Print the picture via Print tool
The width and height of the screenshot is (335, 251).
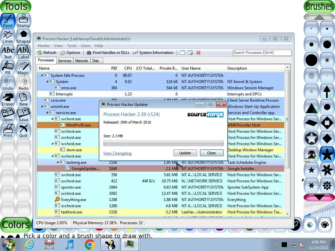pyautogui.click(x=8, y=131)
